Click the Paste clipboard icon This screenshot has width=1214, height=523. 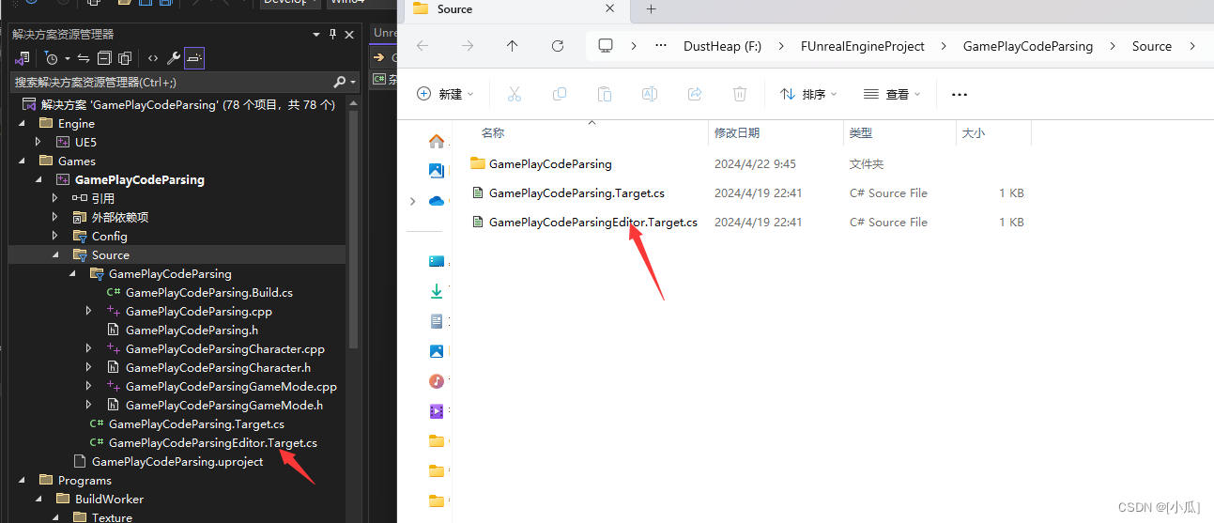coord(605,94)
